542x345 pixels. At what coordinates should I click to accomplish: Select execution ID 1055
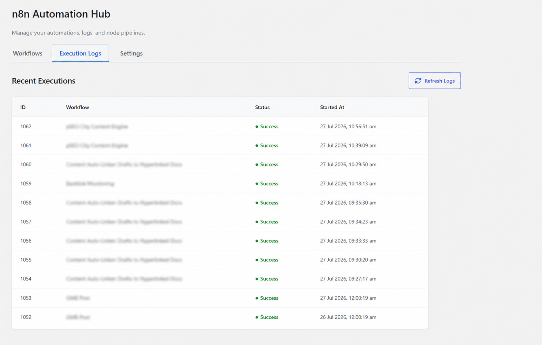(26, 260)
